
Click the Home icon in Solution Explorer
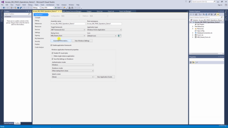pos(196,14)
